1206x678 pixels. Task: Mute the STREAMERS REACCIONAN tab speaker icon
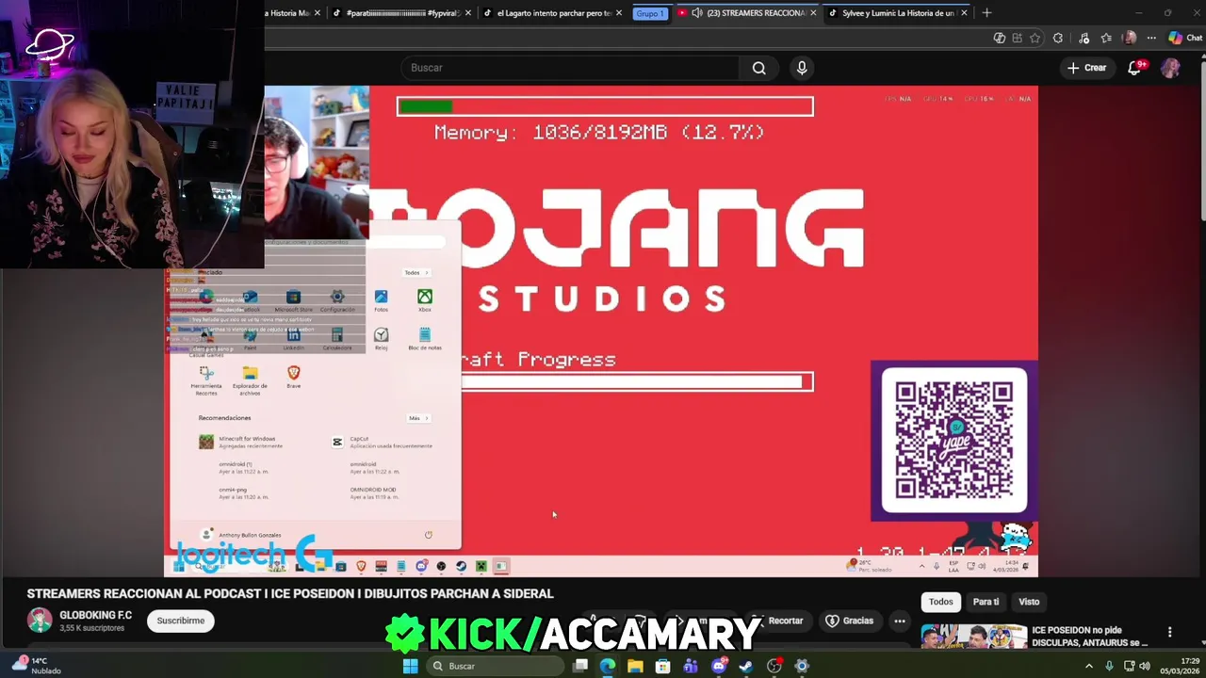tap(696, 13)
